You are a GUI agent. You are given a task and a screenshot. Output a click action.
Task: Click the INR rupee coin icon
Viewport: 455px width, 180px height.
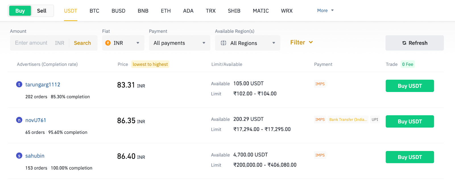(x=108, y=43)
